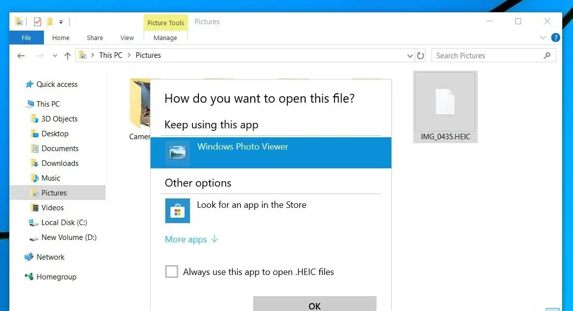Viewport: 573px width, 311px height.
Task: Open the Explorer help icon
Action: (555, 38)
